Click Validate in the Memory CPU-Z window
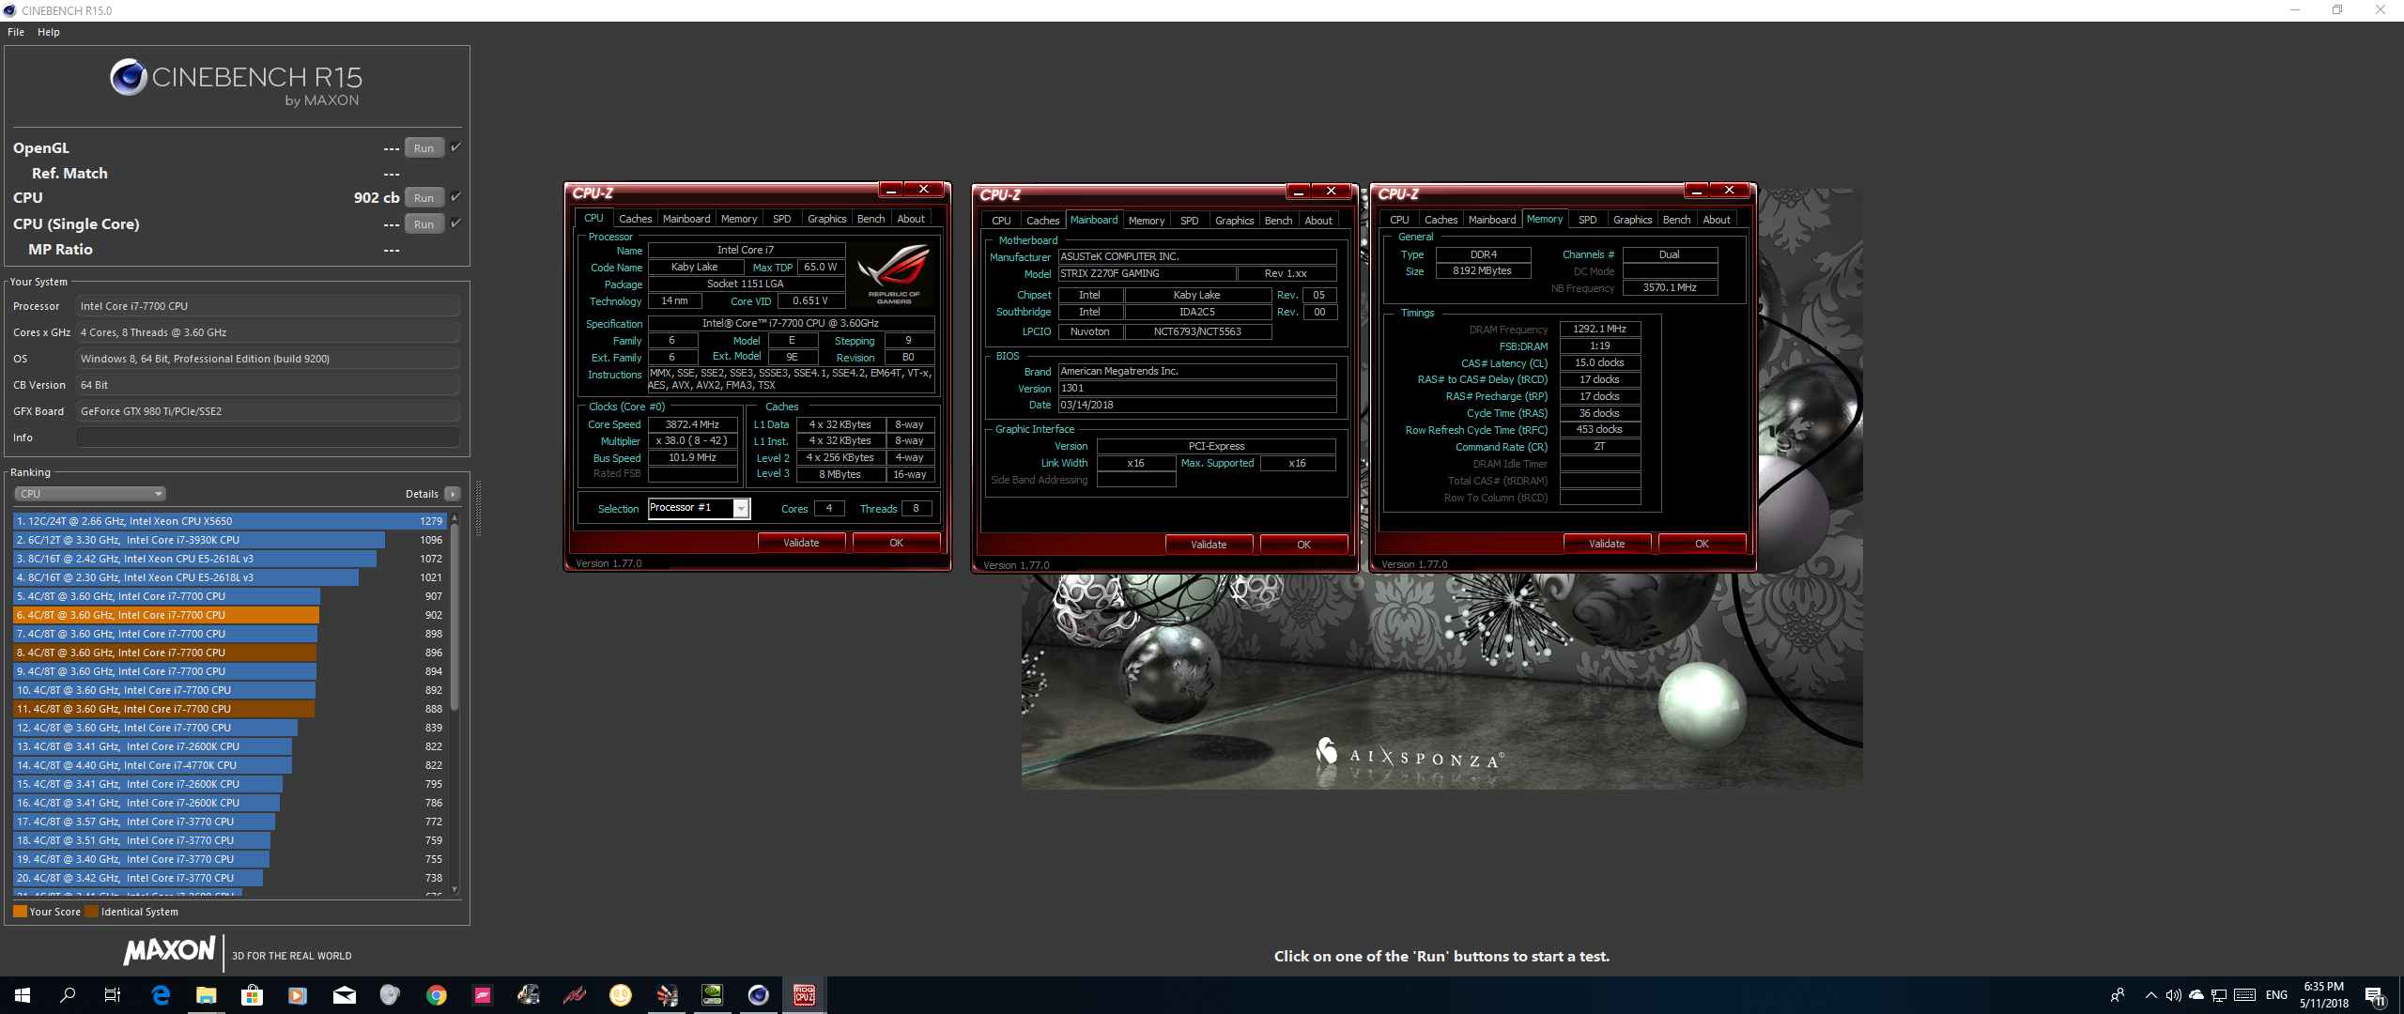This screenshot has height=1014, width=2404. (x=1607, y=544)
